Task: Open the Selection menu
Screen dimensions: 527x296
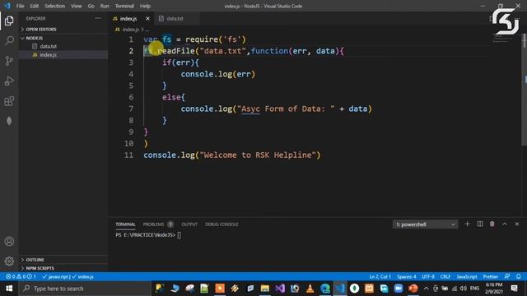Action: 55,6
